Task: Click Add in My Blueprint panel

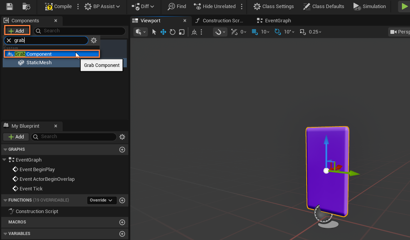Action: tap(16, 137)
